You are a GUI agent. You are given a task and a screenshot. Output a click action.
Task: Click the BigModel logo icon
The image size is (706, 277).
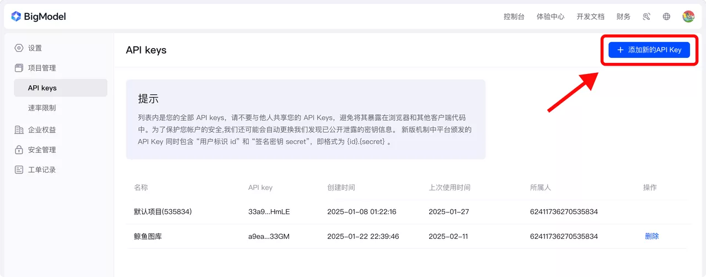pyautogui.click(x=16, y=17)
